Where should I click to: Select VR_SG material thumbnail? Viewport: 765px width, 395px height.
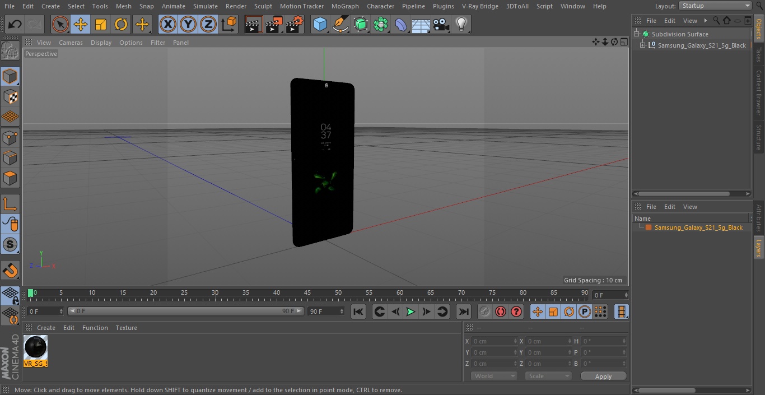click(x=36, y=351)
